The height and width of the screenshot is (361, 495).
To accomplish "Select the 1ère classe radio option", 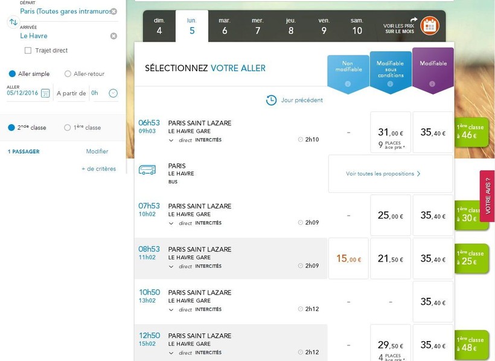I will pyautogui.click(x=68, y=128).
